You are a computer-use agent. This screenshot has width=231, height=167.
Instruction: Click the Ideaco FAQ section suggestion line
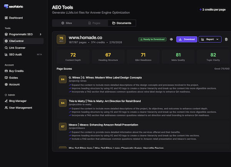click(x=132, y=139)
